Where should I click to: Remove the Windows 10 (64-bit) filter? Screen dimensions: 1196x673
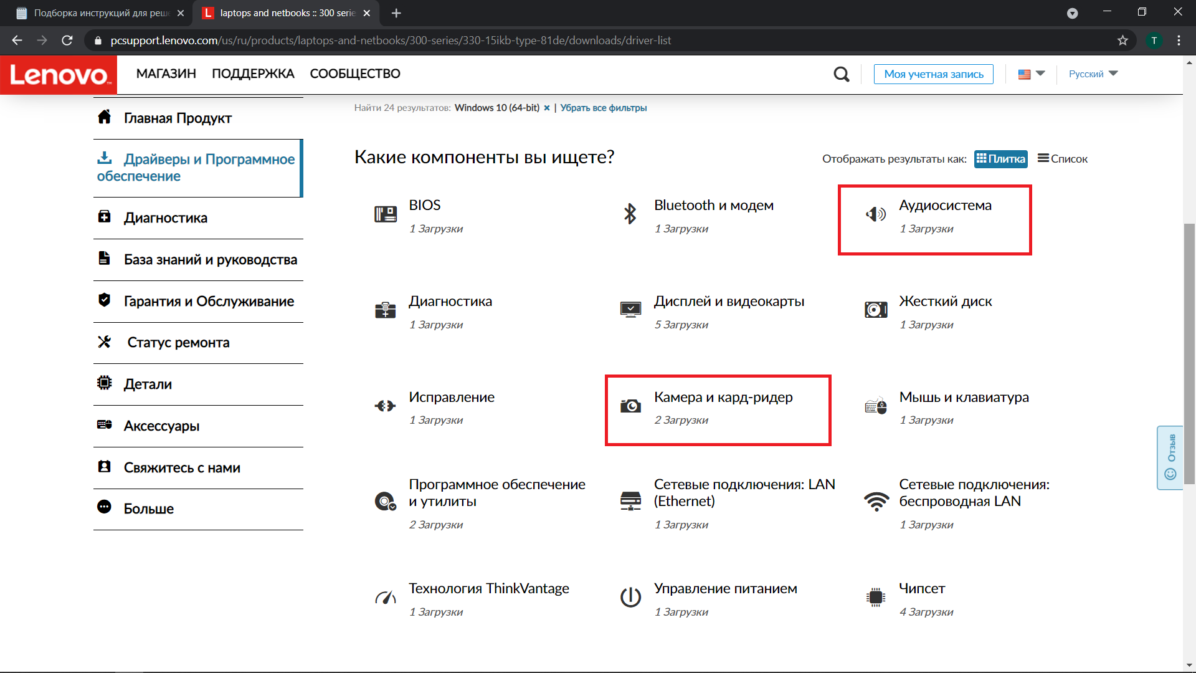547,108
